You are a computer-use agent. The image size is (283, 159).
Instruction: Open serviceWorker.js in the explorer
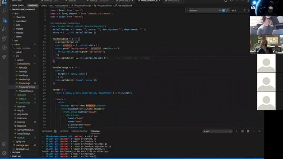coord(25,130)
